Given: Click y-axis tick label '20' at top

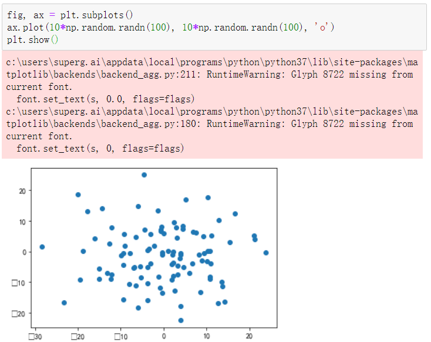Looking at the screenshot, I should click(x=22, y=191).
